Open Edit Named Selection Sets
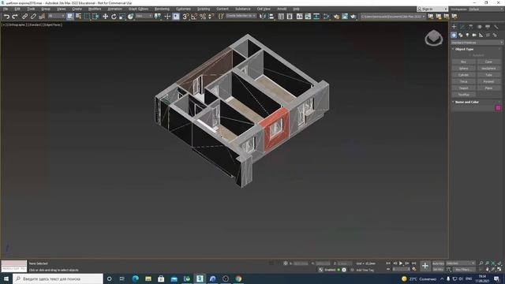Screen dimensions: 505x284 [221, 17]
